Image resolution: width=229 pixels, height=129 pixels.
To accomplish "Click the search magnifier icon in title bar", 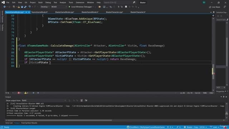I will pos(134,3).
